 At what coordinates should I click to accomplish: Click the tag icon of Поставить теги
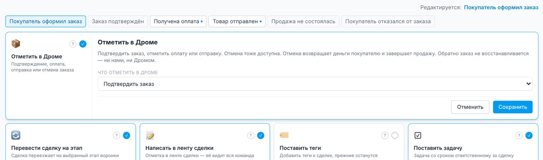(284, 135)
